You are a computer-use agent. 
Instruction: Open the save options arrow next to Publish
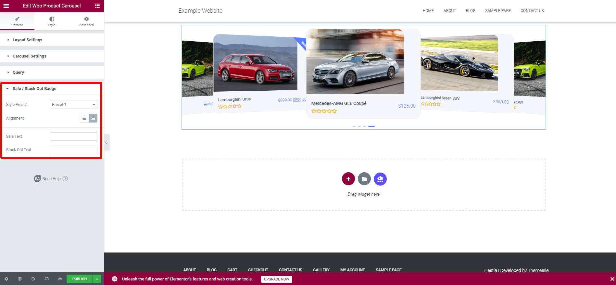tap(97, 279)
